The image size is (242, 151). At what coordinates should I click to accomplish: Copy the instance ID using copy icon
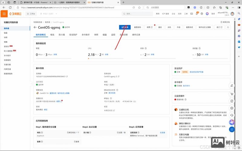coord(67,76)
